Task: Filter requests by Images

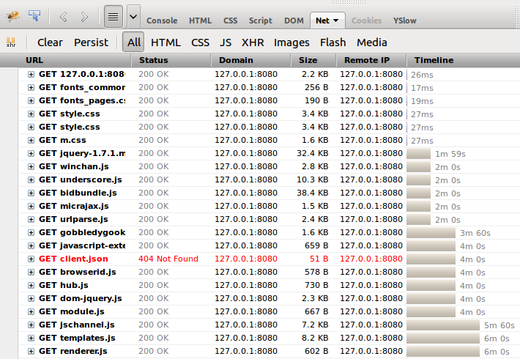Action: pos(291,42)
